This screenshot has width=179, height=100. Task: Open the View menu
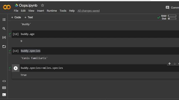(31, 11)
